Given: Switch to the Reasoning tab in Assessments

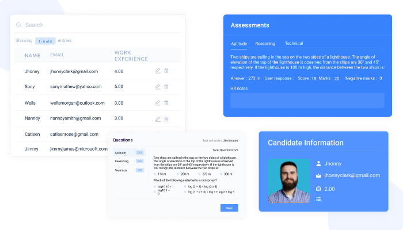Looking at the screenshot, I should [x=265, y=44].
